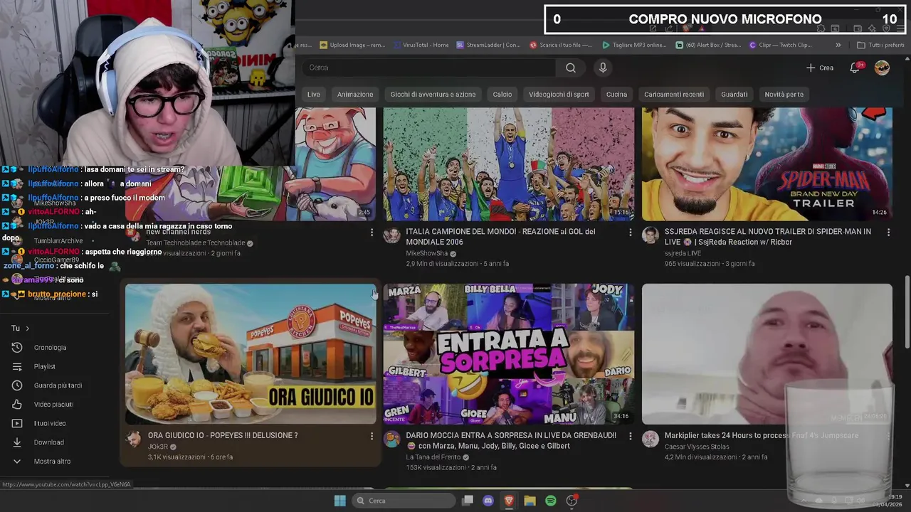Open Alert Box / Streamlabs bookmark

(708, 45)
